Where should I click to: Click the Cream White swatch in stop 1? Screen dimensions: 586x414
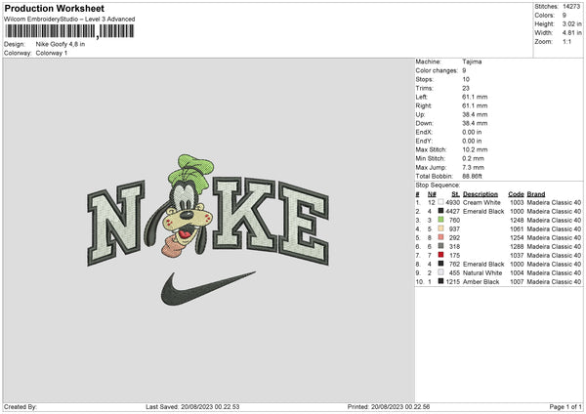click(x=441, y=202)
